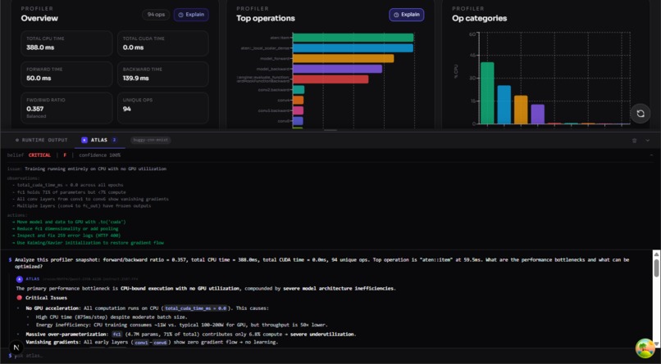The width and height of the screenshot is (661, 364).
Task: Click Explain in the Top operations card
Action: (x=407, y=15)
